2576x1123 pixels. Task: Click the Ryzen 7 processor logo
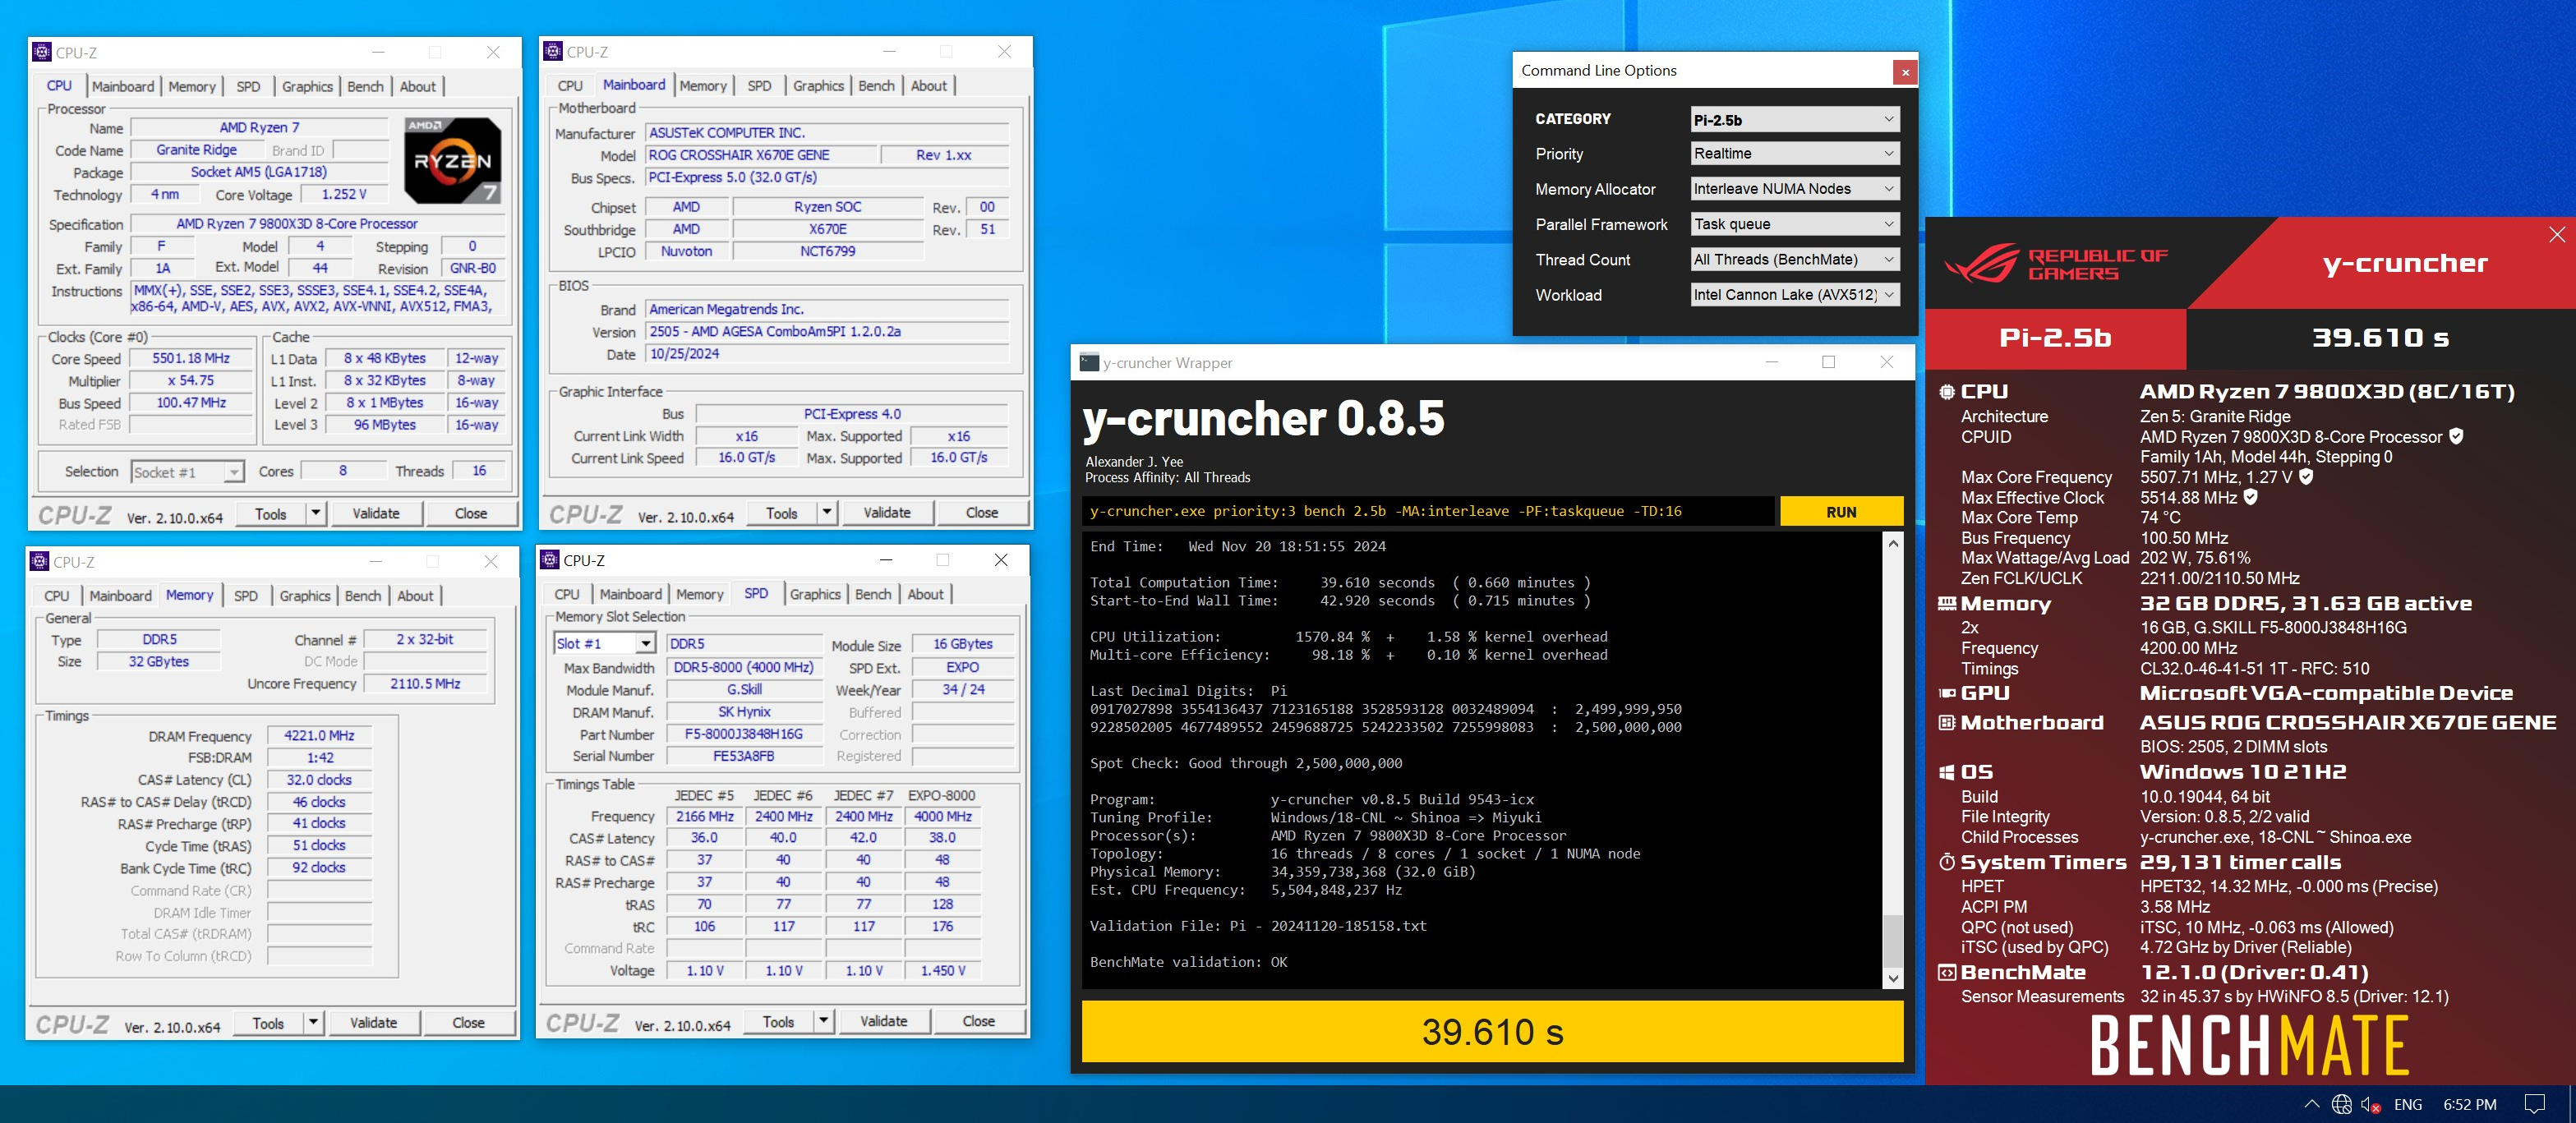(452, 160)
